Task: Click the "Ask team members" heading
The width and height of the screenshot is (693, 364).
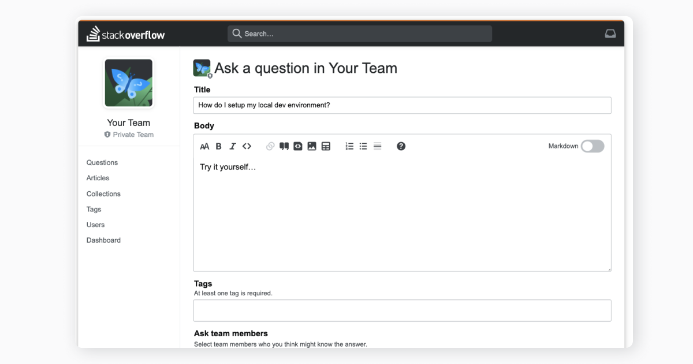Action: pyautogui.click(x=231, y=333)
